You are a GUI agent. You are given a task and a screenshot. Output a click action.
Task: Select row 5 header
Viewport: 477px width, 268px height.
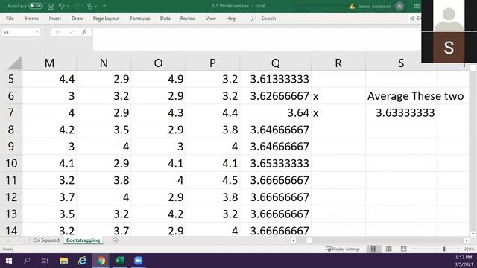point(11,79)
